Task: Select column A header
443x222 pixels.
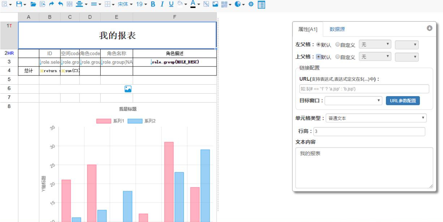Action: [29, 17]
